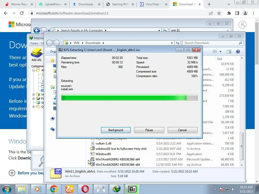This screenshot has width=259, height=194.
Task: Send the extraction to Background
Action: tap(116, 130)
